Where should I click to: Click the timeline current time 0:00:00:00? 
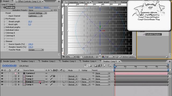coord(9,66)
